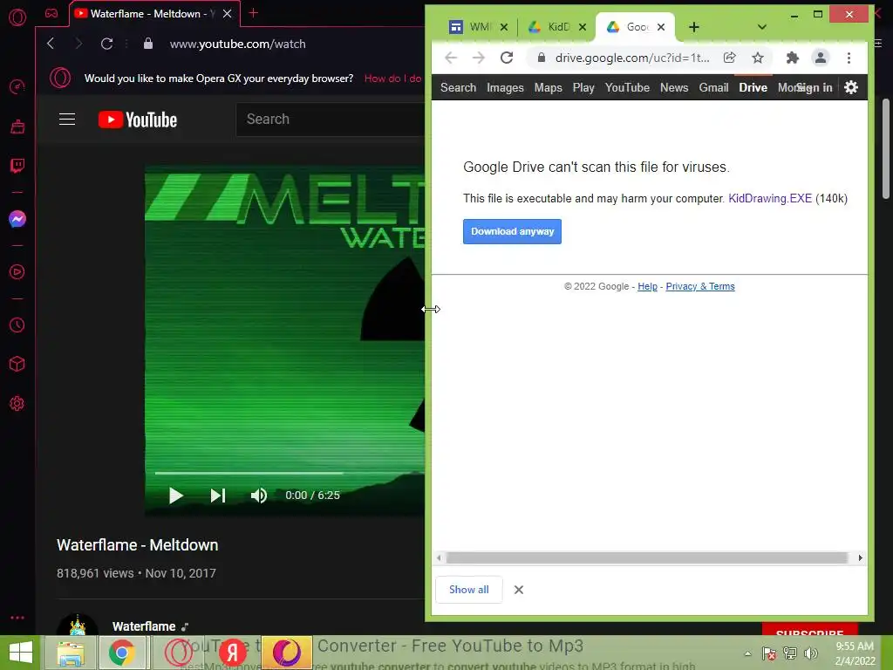
Task: Click KidDrawing.EXE file link
Action: click(770, 198)
